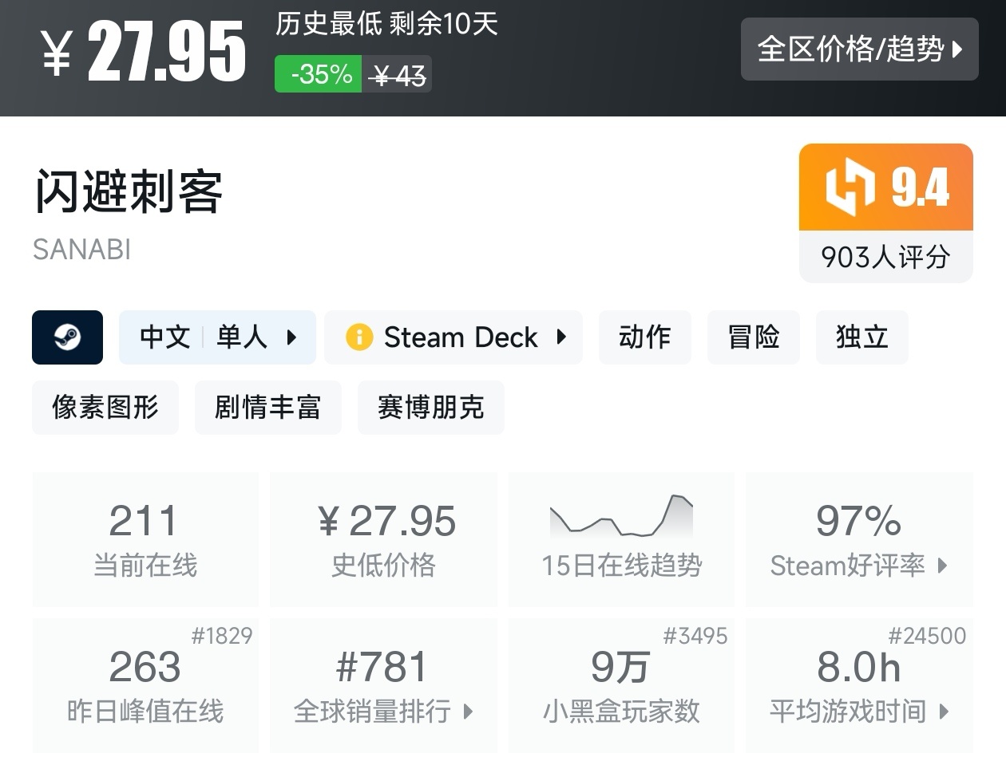
Task: Click the 当前在线 211 stat card
Action: 145,539
